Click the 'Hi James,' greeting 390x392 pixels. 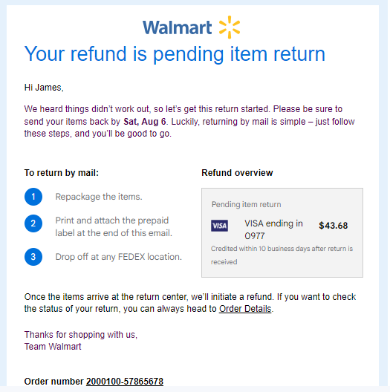point(44,88)
